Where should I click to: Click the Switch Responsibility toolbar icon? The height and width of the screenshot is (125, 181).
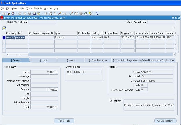pyautogui.click(x=29, y=13)
